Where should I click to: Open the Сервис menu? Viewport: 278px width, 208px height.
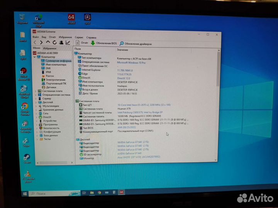[79, 37]
